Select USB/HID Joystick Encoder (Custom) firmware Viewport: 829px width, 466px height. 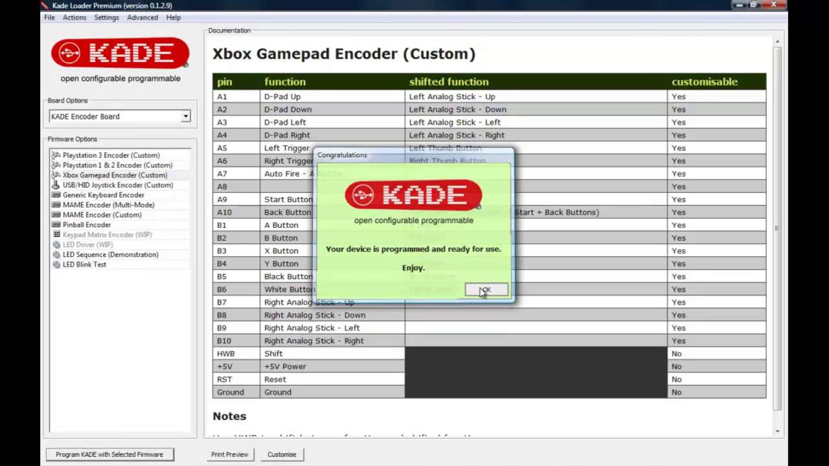pyautogui.click(x=118, y=185)
